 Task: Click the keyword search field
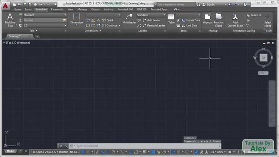pyautogui.click(x=176, y=4)
